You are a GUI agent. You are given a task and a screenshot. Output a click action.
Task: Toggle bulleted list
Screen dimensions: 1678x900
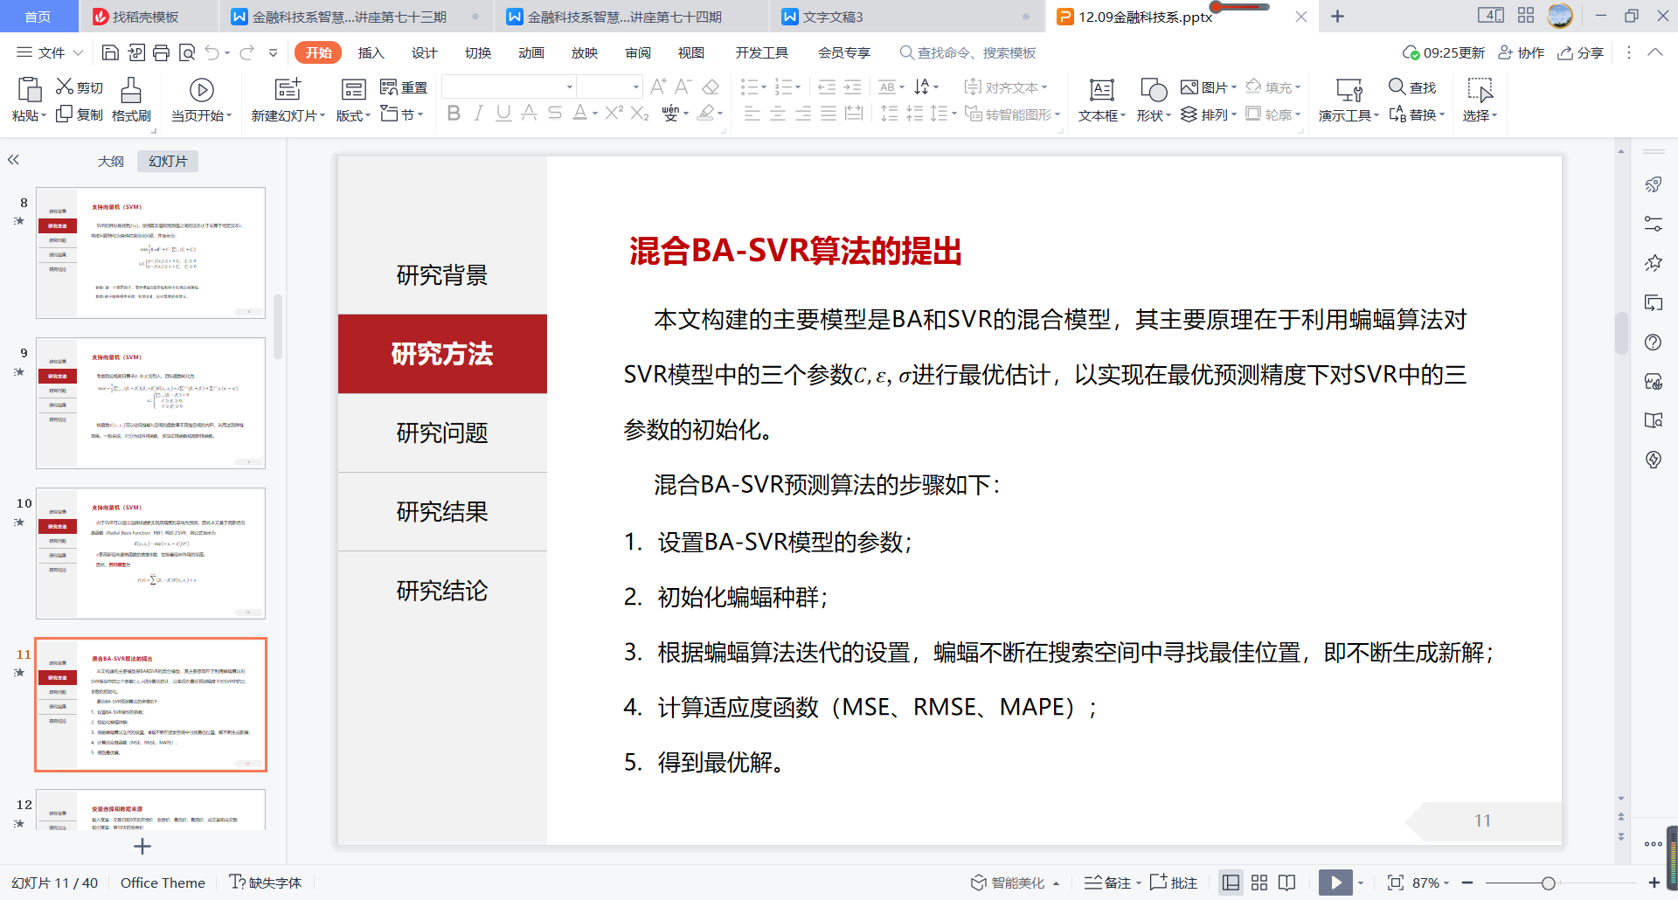(749, 87)
